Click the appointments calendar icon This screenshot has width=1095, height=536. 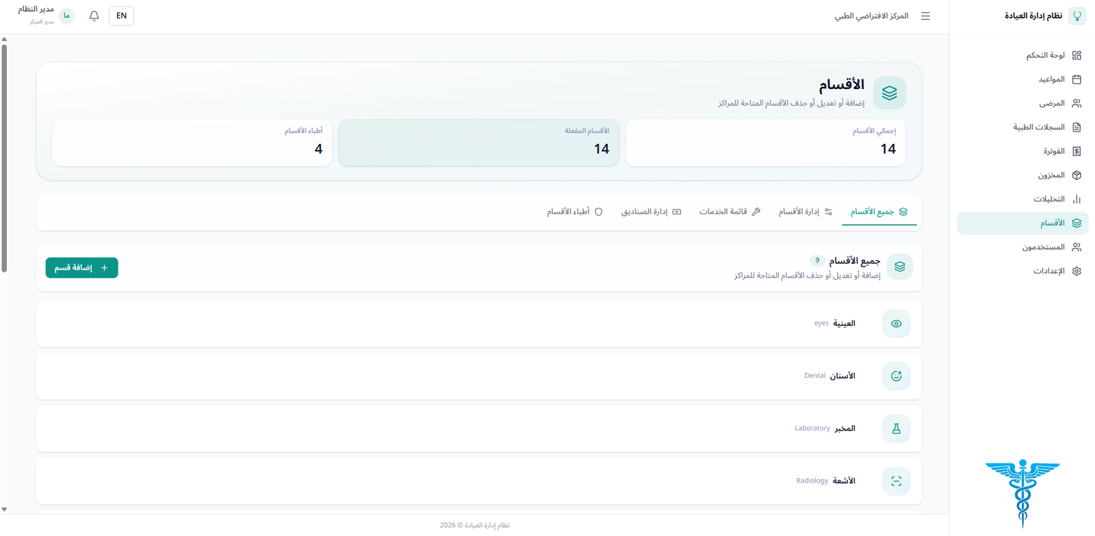[1077, 79]
